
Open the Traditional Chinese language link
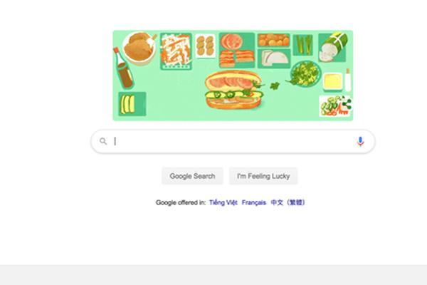click(x=288, y=202)
